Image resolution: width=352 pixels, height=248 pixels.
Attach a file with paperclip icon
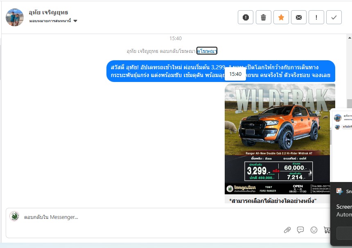(x=287, y=230)
